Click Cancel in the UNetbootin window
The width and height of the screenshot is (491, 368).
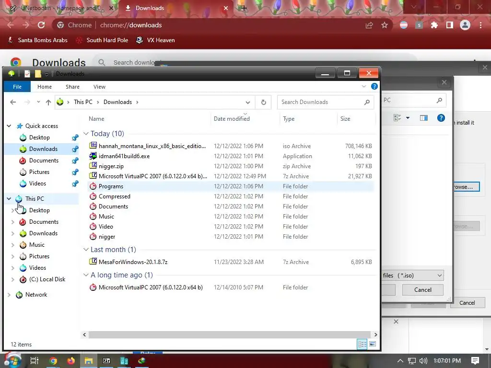coord(467,303)
